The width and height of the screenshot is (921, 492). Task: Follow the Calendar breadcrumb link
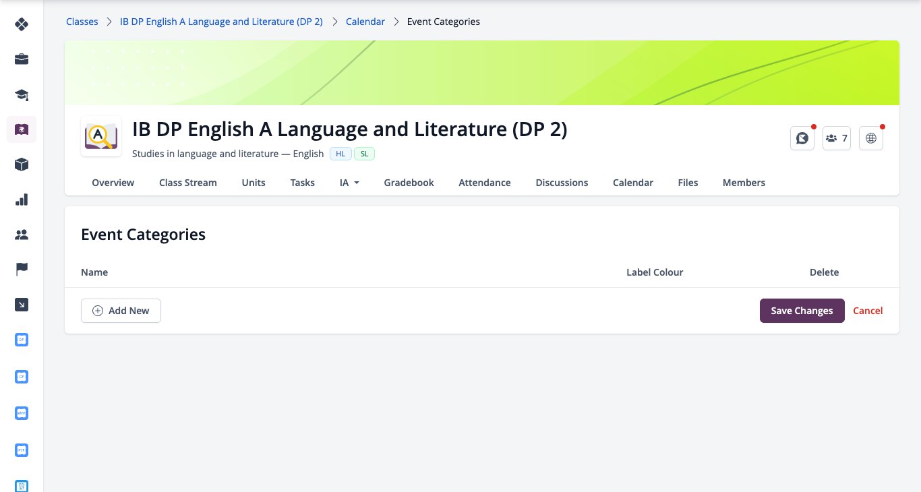tap(365, 22)
